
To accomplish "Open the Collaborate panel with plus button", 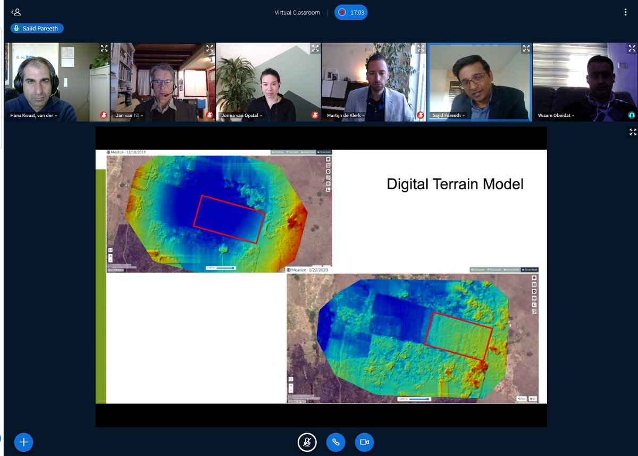I will point(23,442).
